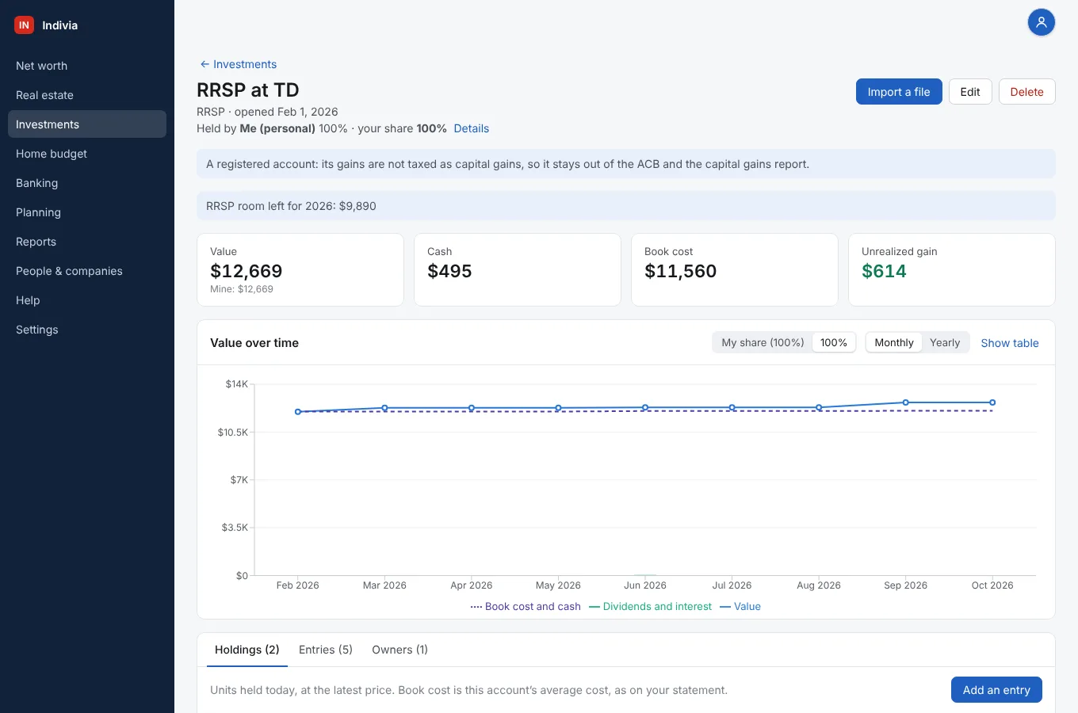Click the RRSP room left notice
The height and width of the screenshot is (713, 1078).
626,206
